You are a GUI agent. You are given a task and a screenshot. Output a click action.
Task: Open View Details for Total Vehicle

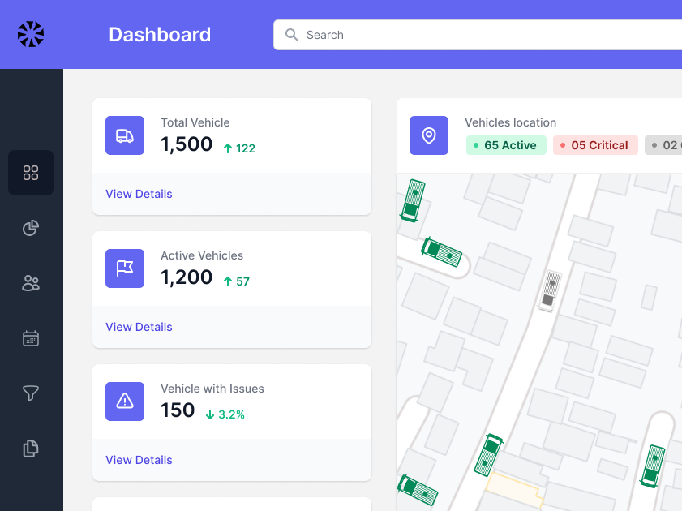(139, 194)
